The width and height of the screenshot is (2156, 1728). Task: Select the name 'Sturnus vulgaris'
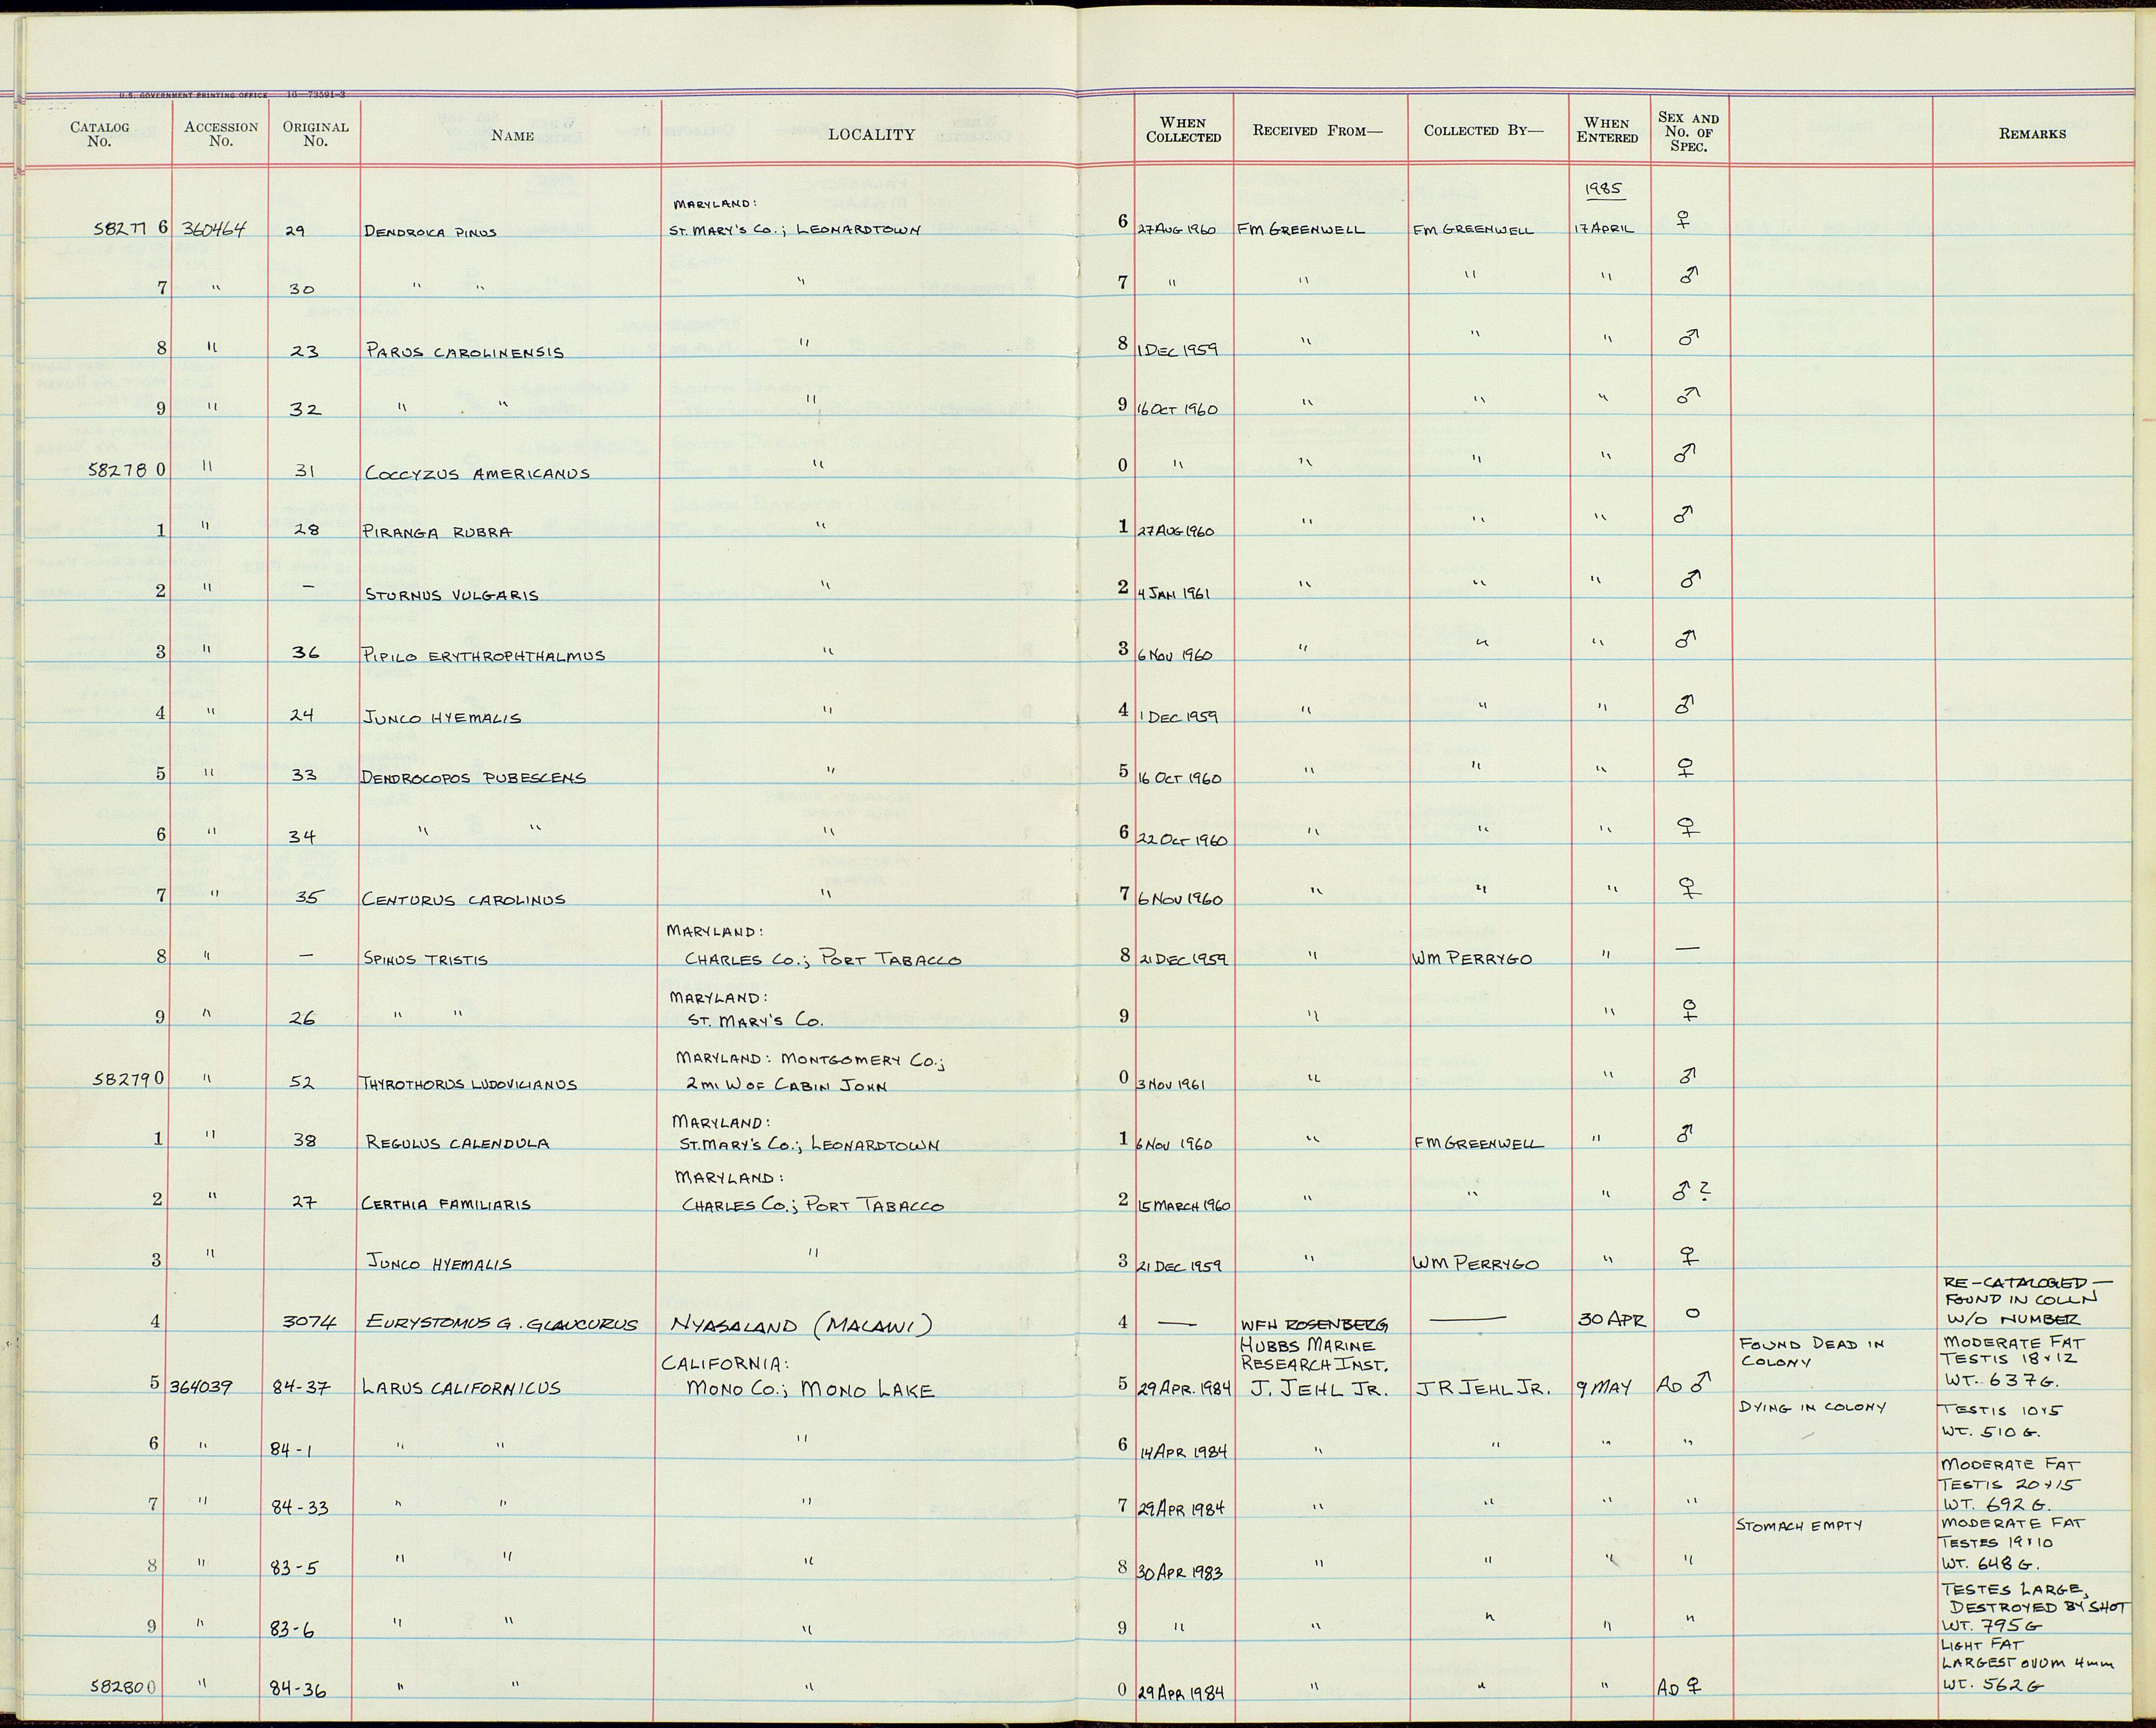(x=452, y=595)
